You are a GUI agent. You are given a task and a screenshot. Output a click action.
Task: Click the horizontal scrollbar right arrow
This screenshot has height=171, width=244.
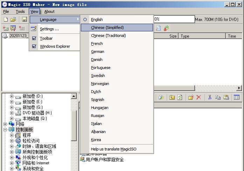239,88
